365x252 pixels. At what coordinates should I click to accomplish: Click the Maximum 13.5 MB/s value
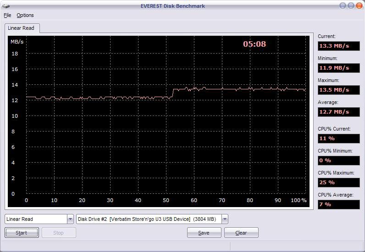point(339,90)
